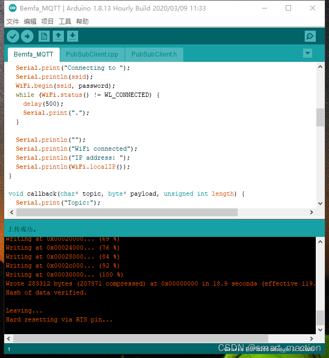
Task: Switch to the Bemfa_MQTT tab
Action: click(33, 54)
